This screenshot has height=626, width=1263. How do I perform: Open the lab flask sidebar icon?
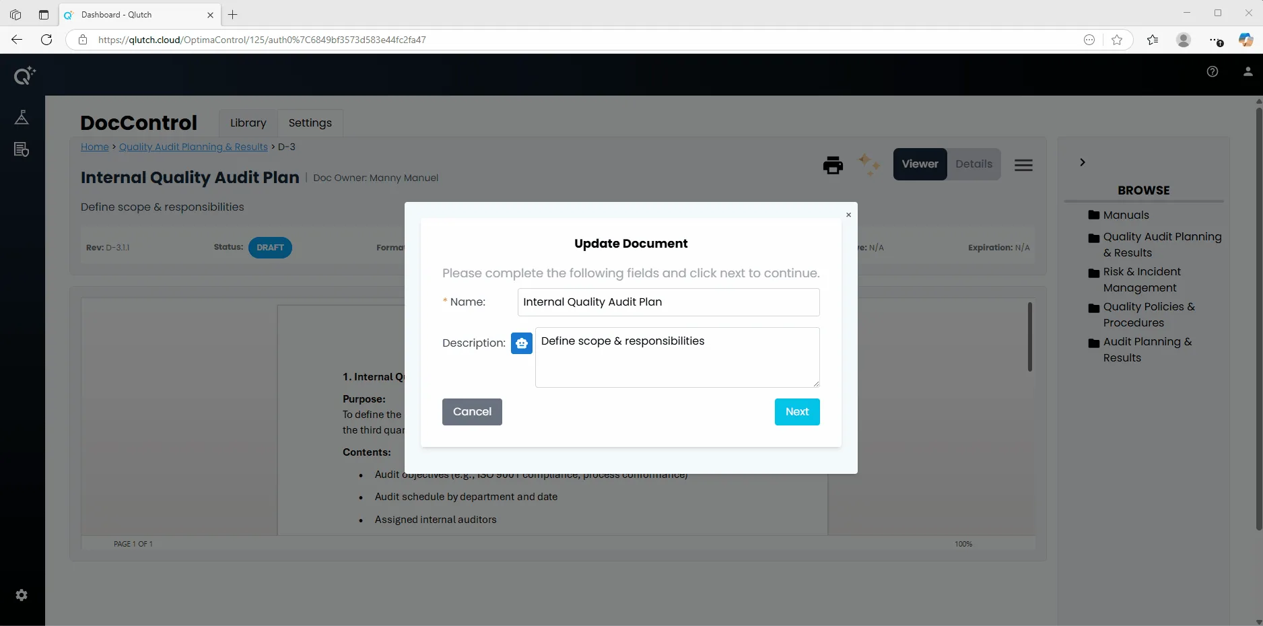(x=22, y=117)
